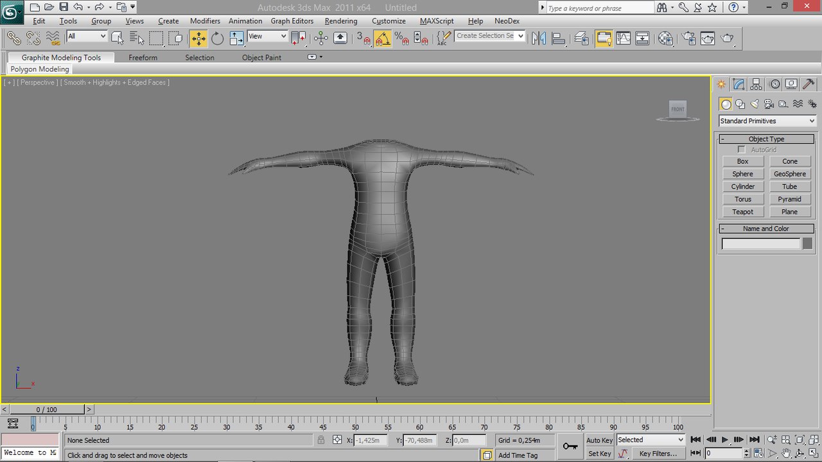The image size is (822, 462).
Task: Open the Hierarchy panel tab
Action: 756,84
